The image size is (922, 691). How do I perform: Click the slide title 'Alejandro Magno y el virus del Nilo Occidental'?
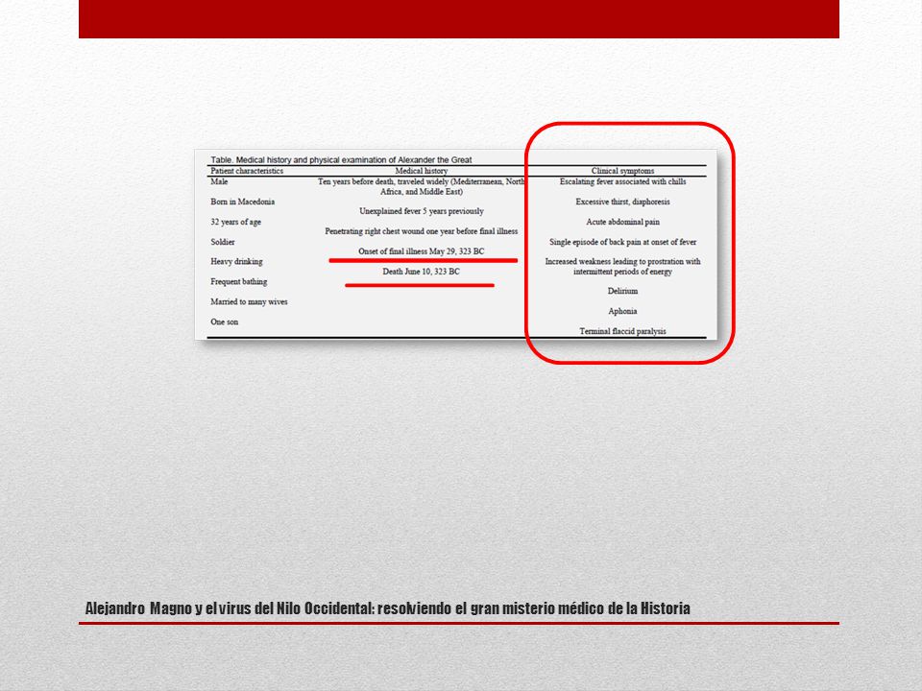pyautogui.click(x=387, y=608)
